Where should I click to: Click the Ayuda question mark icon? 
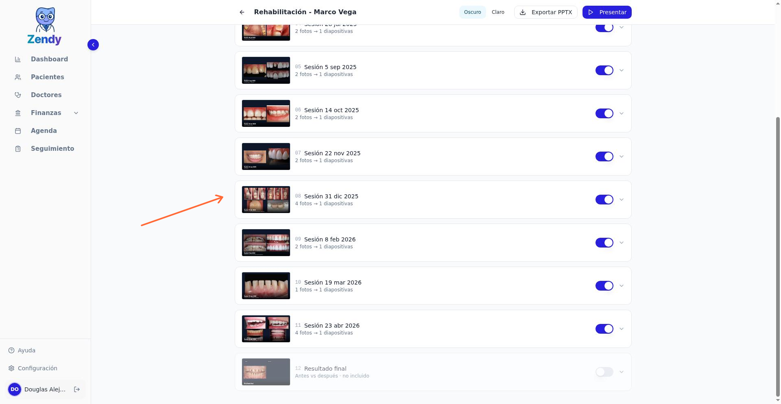click(x=11, y=350)
